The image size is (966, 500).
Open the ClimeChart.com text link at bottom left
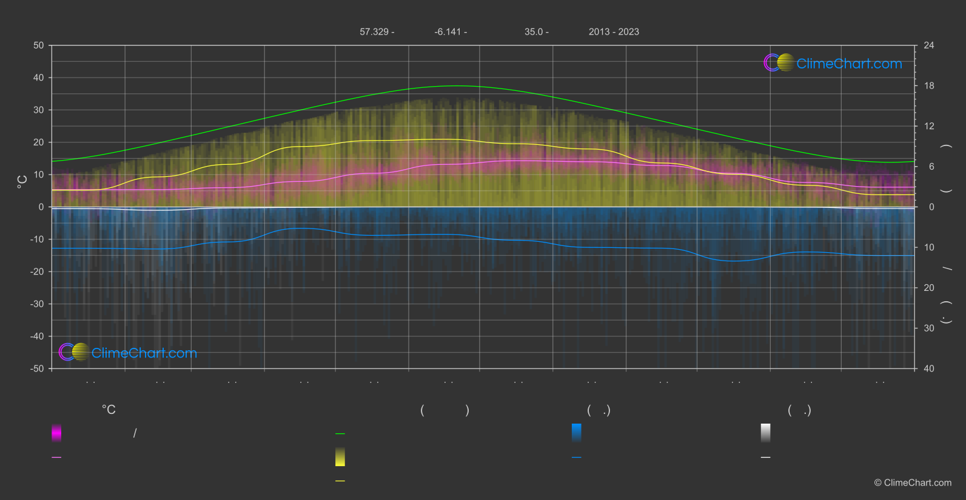coord(144,353)
